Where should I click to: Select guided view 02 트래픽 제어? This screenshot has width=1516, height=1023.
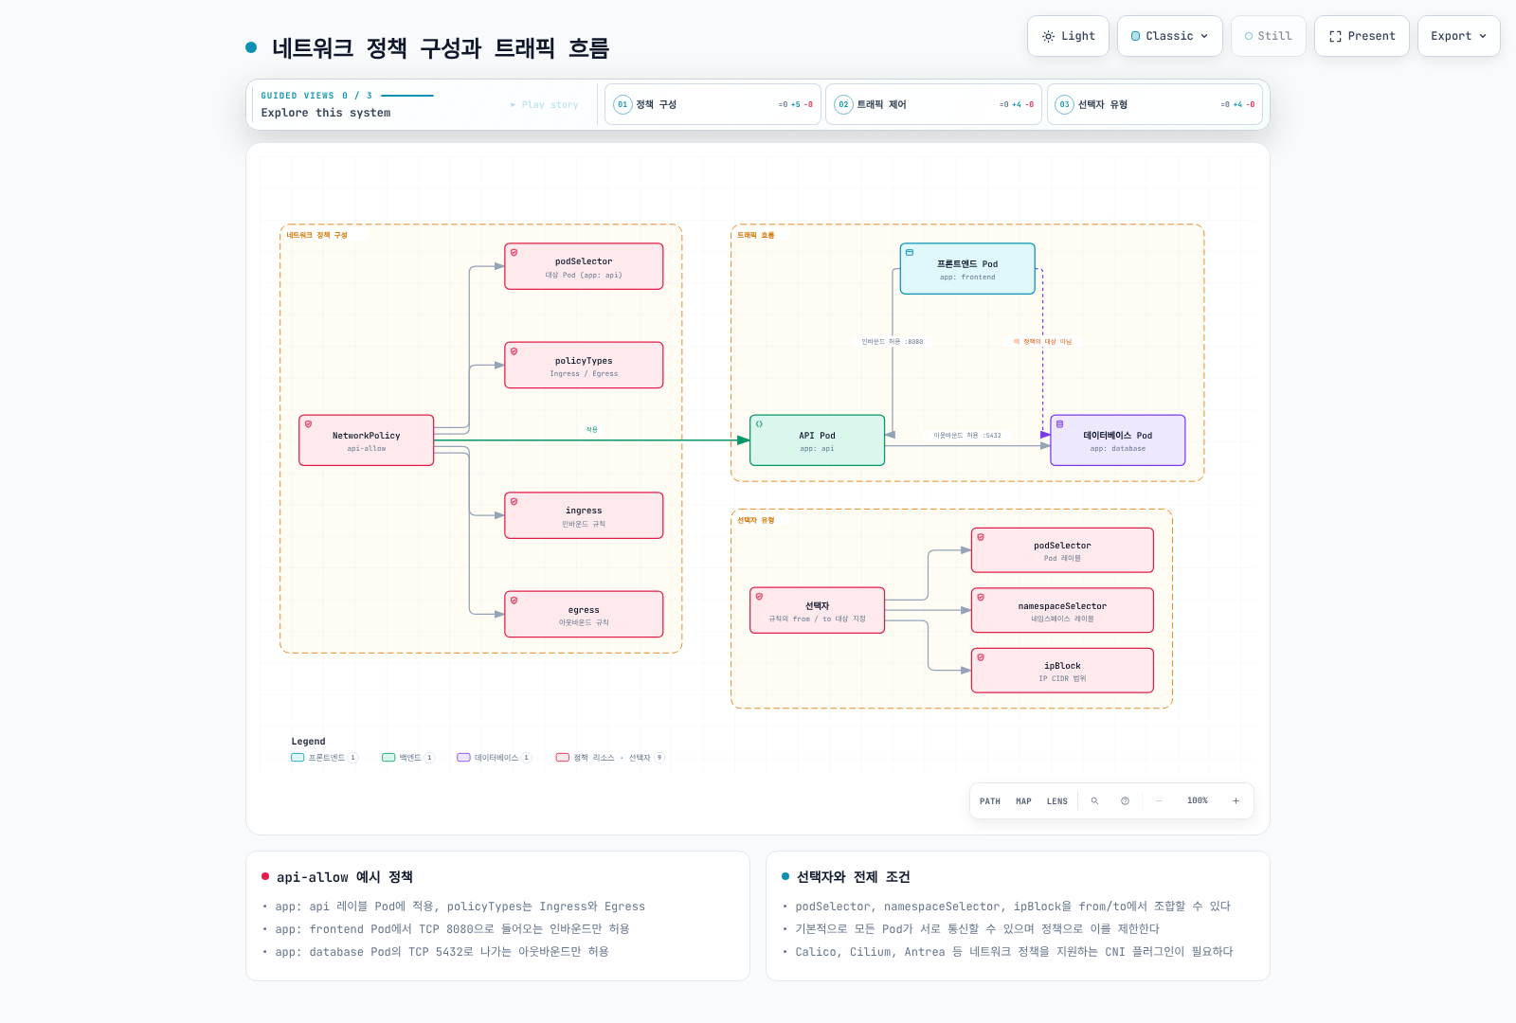933,104
